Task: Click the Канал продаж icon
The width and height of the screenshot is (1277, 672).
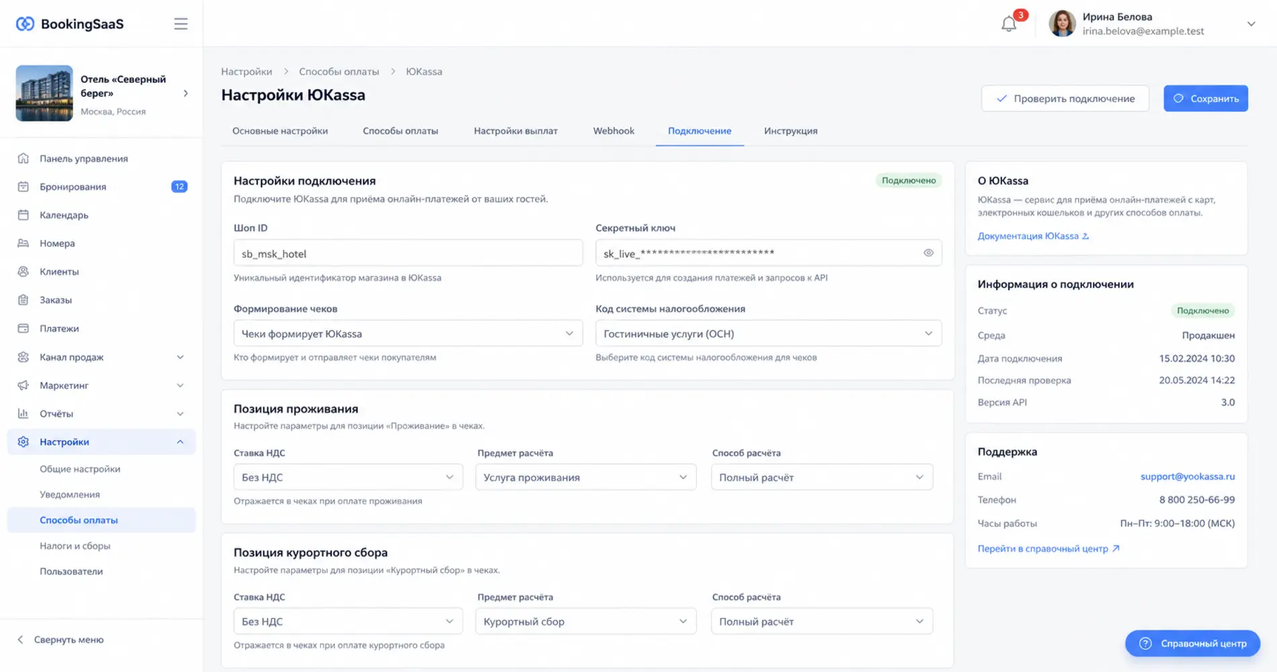Action: (x=24, y=357)
